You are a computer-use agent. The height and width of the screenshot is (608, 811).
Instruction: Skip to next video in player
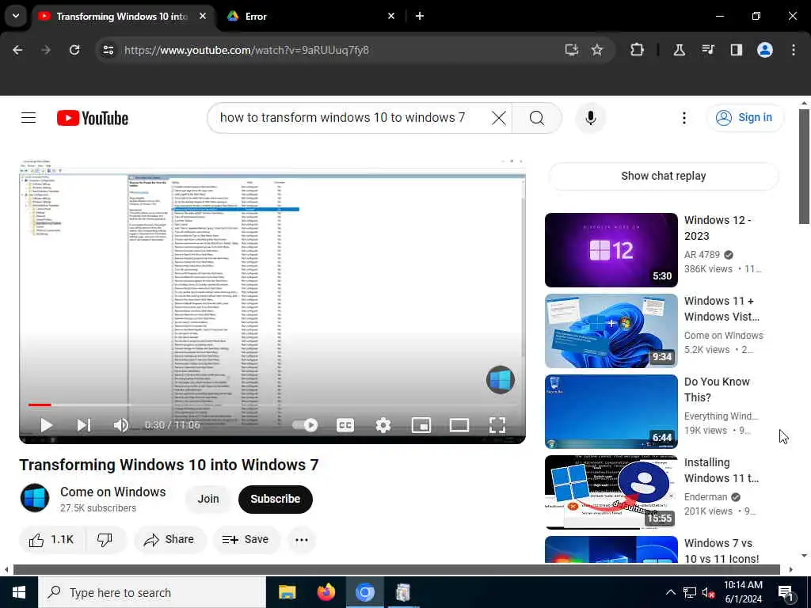coord(84,425)
